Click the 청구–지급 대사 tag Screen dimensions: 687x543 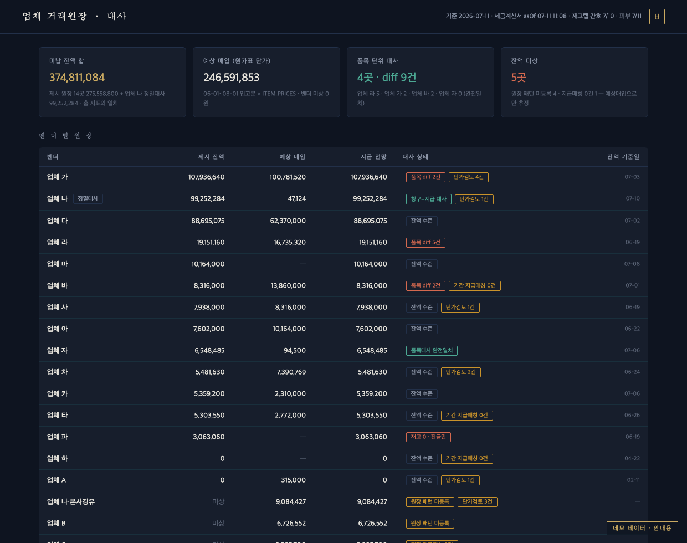[x=429, y=199]
